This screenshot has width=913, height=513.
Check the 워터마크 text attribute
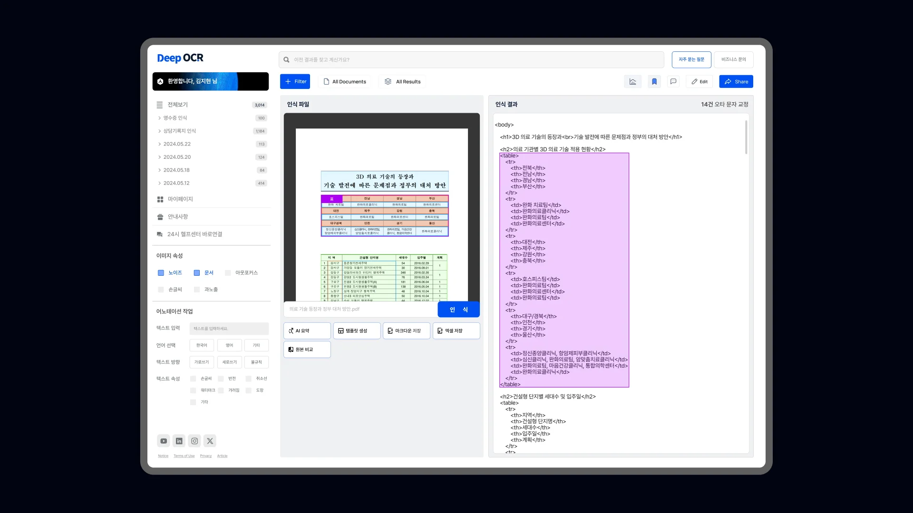193,390
